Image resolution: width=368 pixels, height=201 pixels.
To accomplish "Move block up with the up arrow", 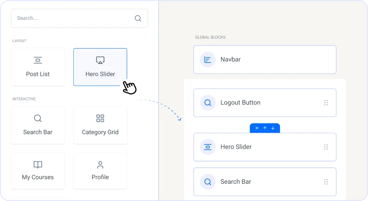I will pos(265,128).
